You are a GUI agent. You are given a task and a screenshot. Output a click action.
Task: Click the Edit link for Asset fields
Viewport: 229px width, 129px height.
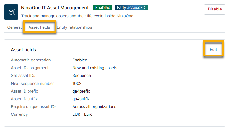pos(213,49)
